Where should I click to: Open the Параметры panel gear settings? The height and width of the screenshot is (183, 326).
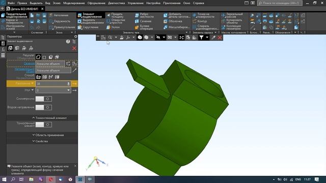pyautogui.click(x=76, y=37)
